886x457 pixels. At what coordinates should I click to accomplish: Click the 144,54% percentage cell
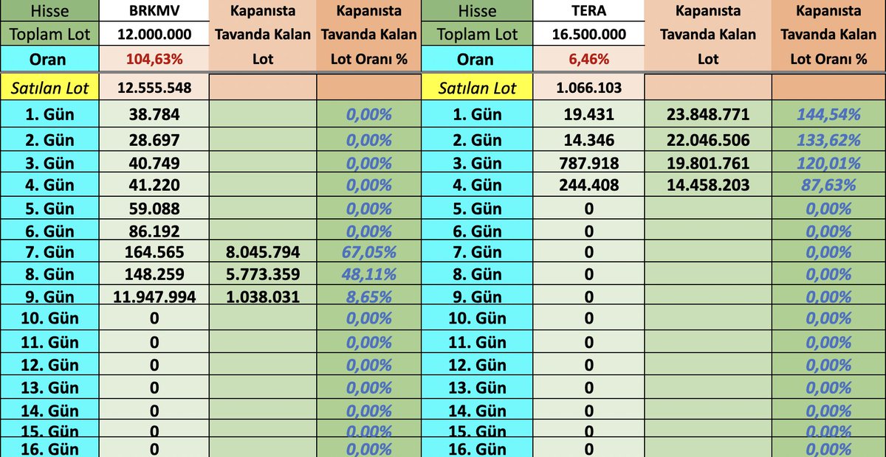[828, 114]
